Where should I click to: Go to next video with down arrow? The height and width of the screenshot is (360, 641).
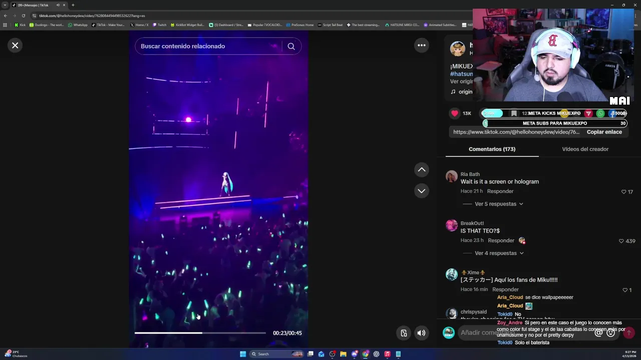pyautogui.click(x=422, y=191)
